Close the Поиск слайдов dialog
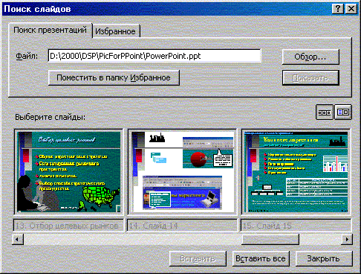 (351, 9)
